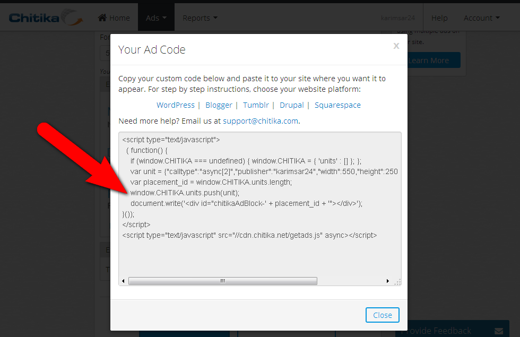Open Blogger instructions link
This screenshot has height=337, width=520.
pyautogui.click(x=219, y=105)
